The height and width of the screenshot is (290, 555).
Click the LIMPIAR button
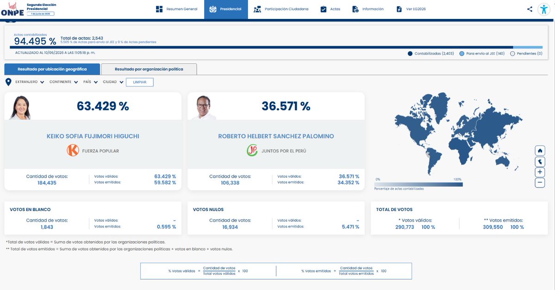[140, 82]
